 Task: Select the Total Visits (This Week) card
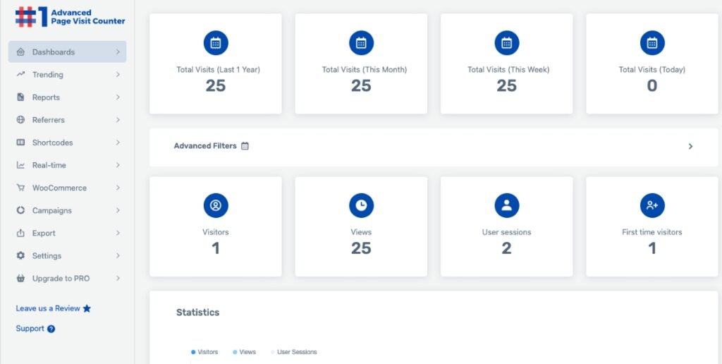(506, 63)
